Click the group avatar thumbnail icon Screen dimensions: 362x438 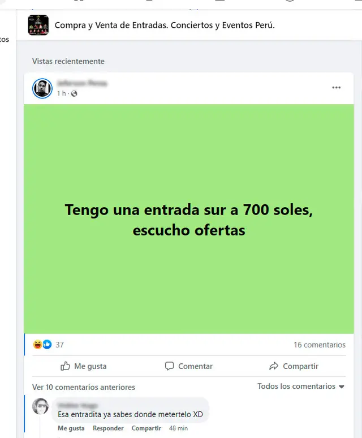(38, 25)
